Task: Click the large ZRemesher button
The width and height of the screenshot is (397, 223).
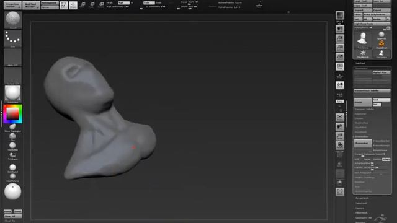Action: click(x=363, y=143)
